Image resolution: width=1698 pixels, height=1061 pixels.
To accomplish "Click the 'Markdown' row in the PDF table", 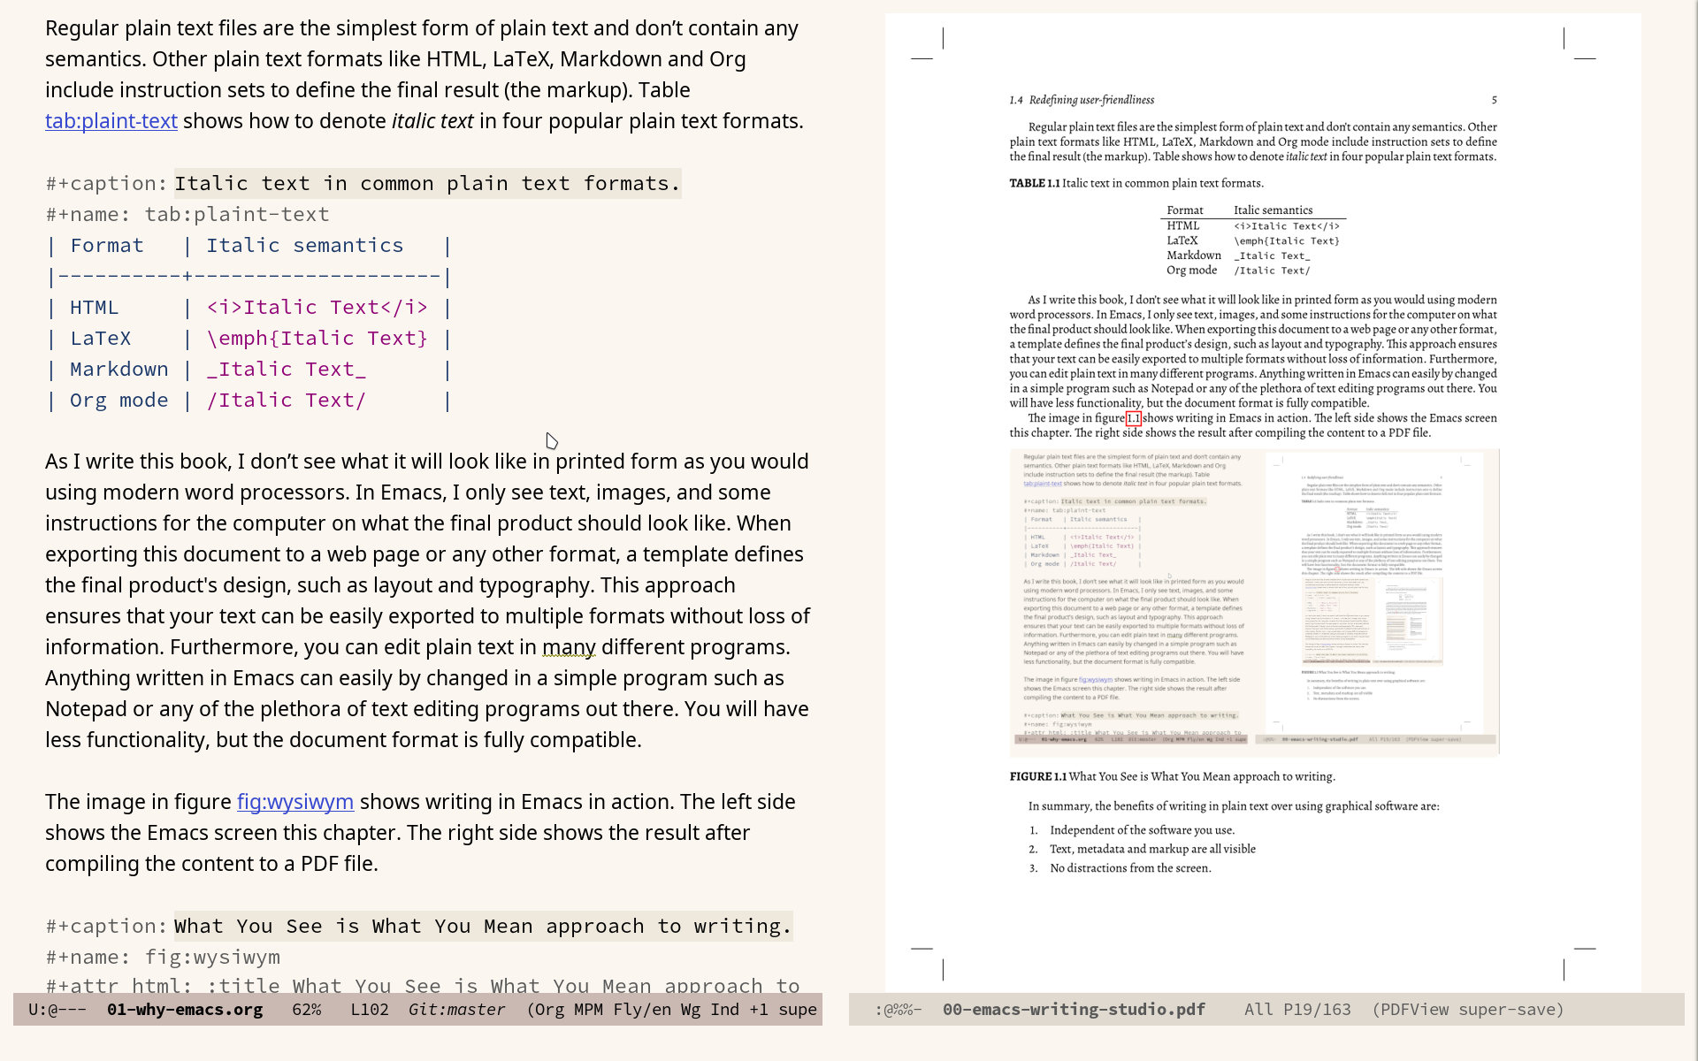I will [1252, 256].
